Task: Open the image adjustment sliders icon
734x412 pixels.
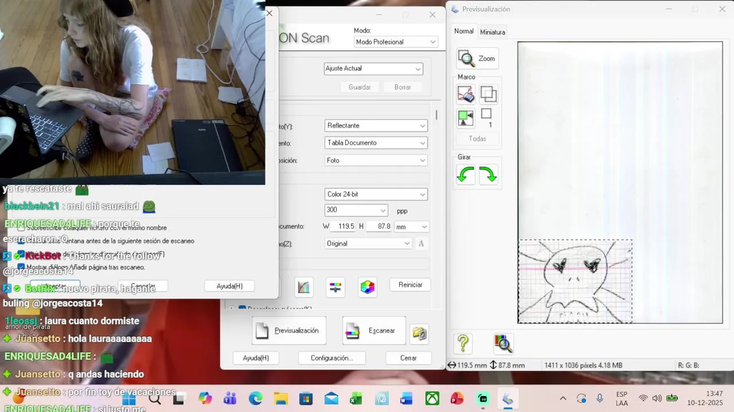Action: [x=335, y=287]
